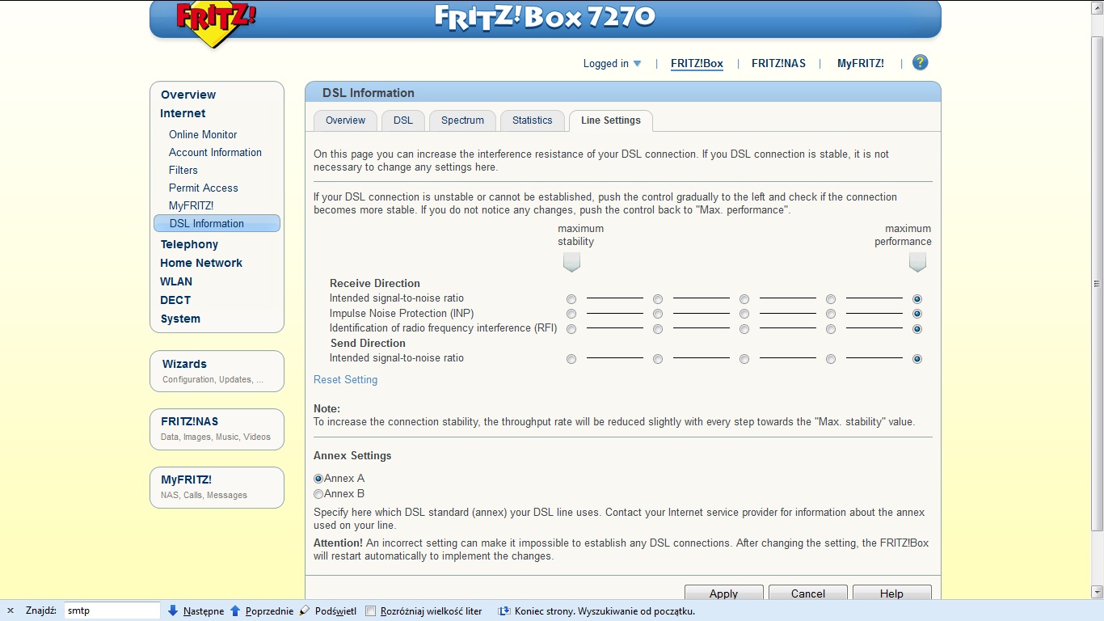Click the FRITZ! logo in header
Image resolution: width=1104 pixels, height=621 pixels.
215,23
